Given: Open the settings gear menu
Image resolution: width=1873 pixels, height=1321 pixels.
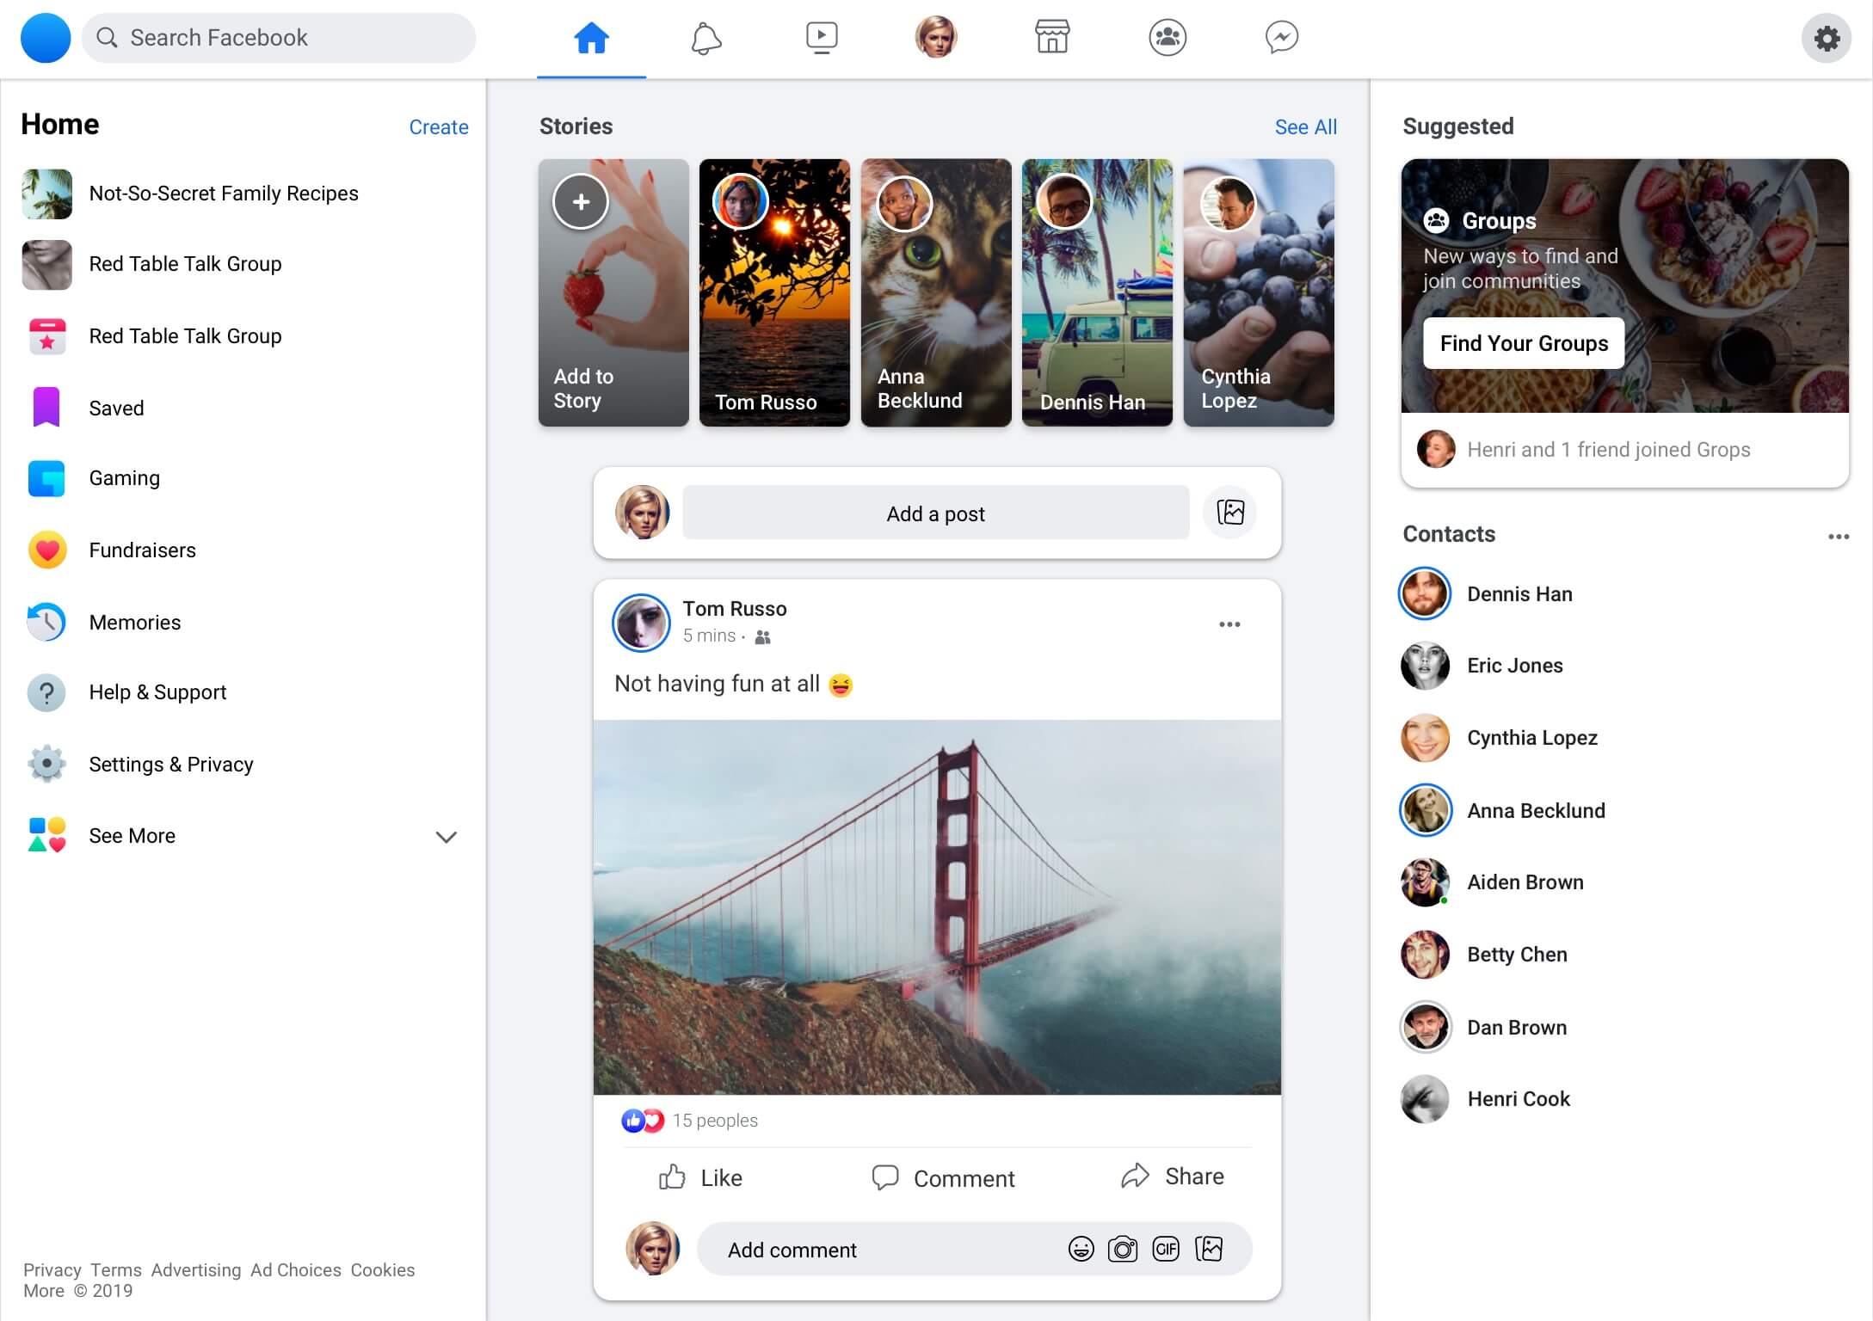Looking at the screenshot, I should pyautogui.click(x=1827, y=38).
